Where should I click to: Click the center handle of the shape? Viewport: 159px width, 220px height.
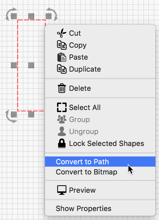(31, 65)
